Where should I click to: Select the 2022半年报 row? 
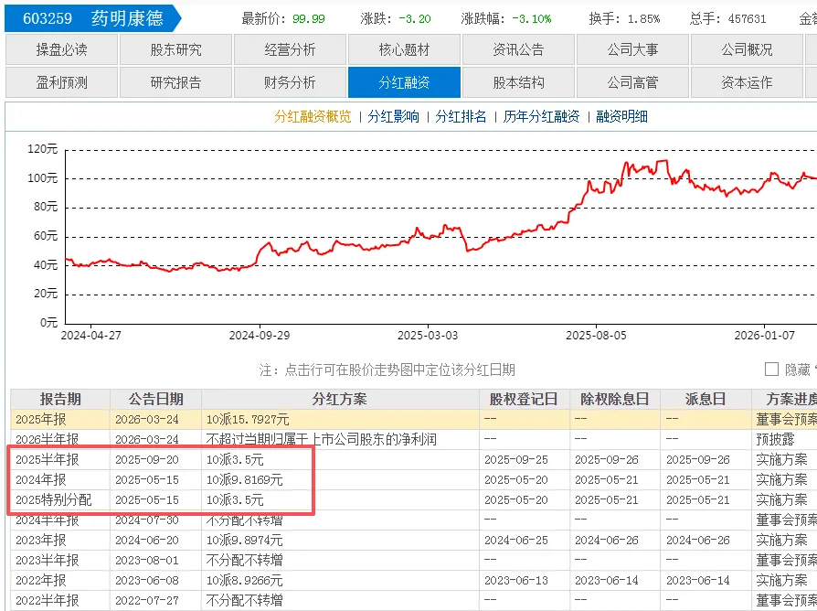pos(414,600)
